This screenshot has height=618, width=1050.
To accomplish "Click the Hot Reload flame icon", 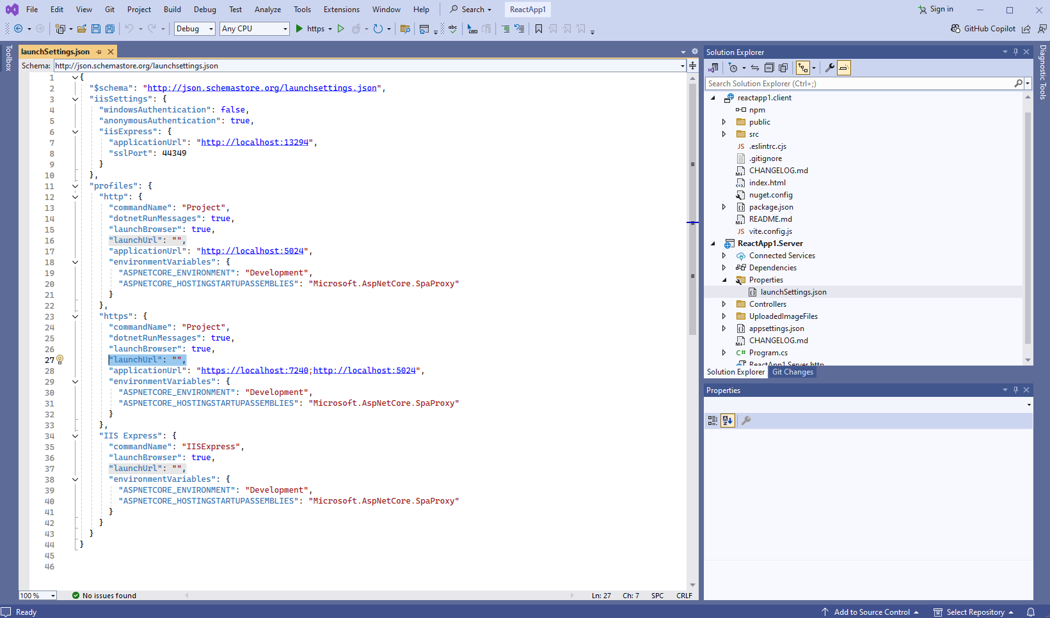I will [x=356, y=29].
